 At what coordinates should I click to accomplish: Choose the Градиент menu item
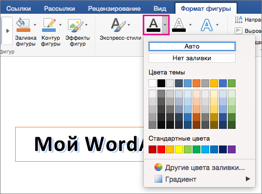click(199, 179)
